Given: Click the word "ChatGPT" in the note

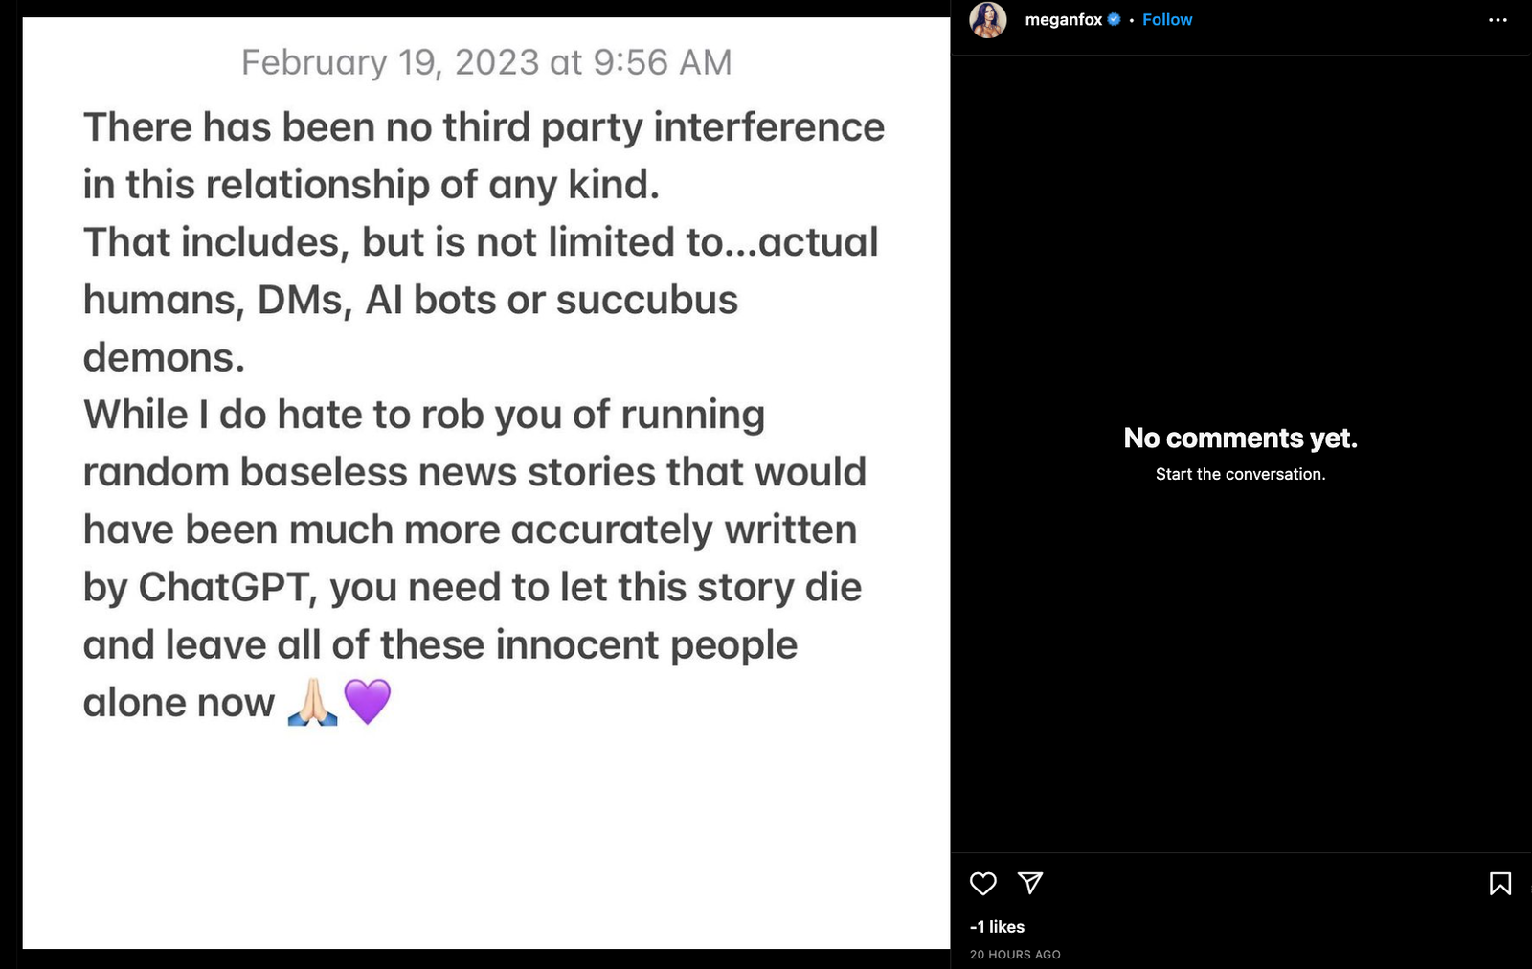Looking at the screenshot, I should [227, 587].
